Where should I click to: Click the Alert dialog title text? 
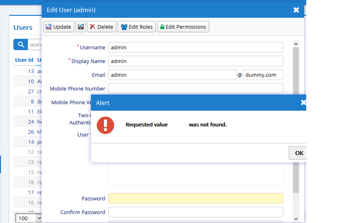tap(103, 103)
